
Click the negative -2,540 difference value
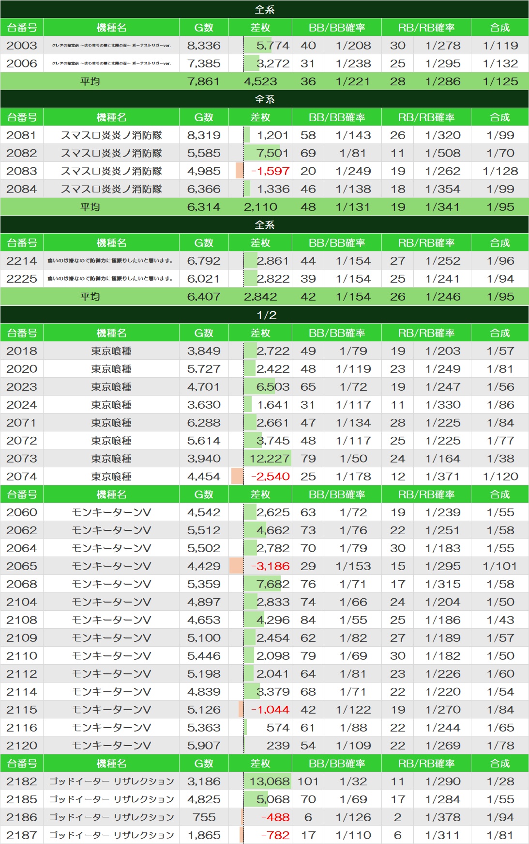tap(270, 477)
